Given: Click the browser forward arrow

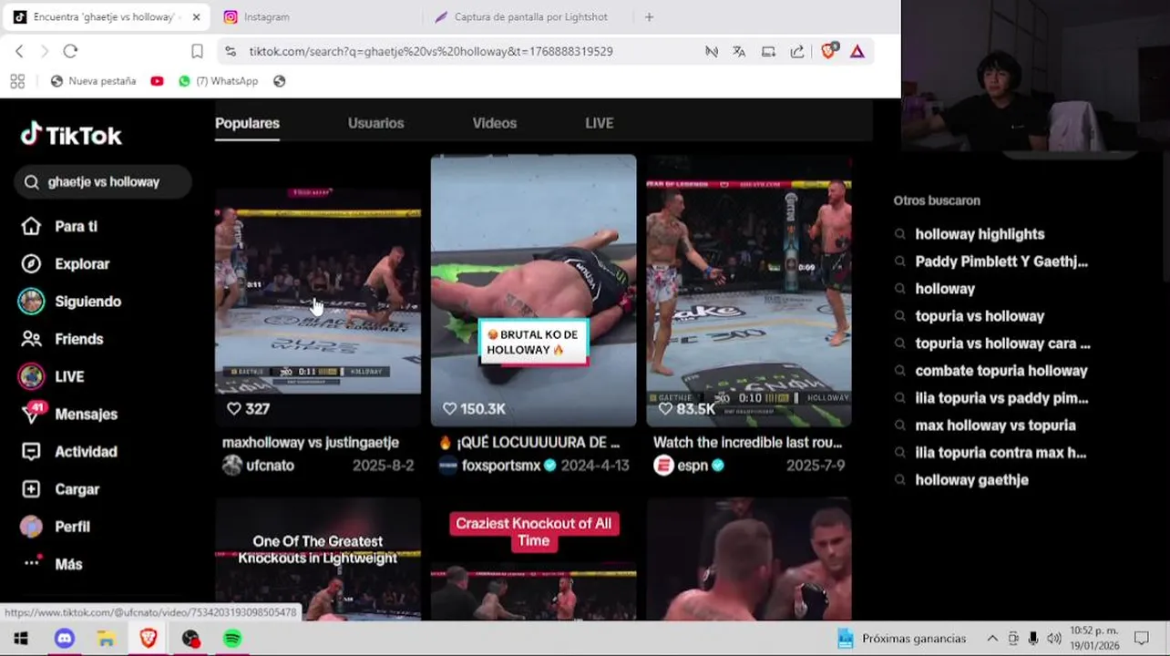Looking at the screenshot, I should (44, 51).
